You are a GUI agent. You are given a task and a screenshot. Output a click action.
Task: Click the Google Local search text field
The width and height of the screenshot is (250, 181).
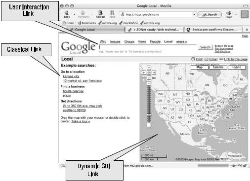coord(148,47)
